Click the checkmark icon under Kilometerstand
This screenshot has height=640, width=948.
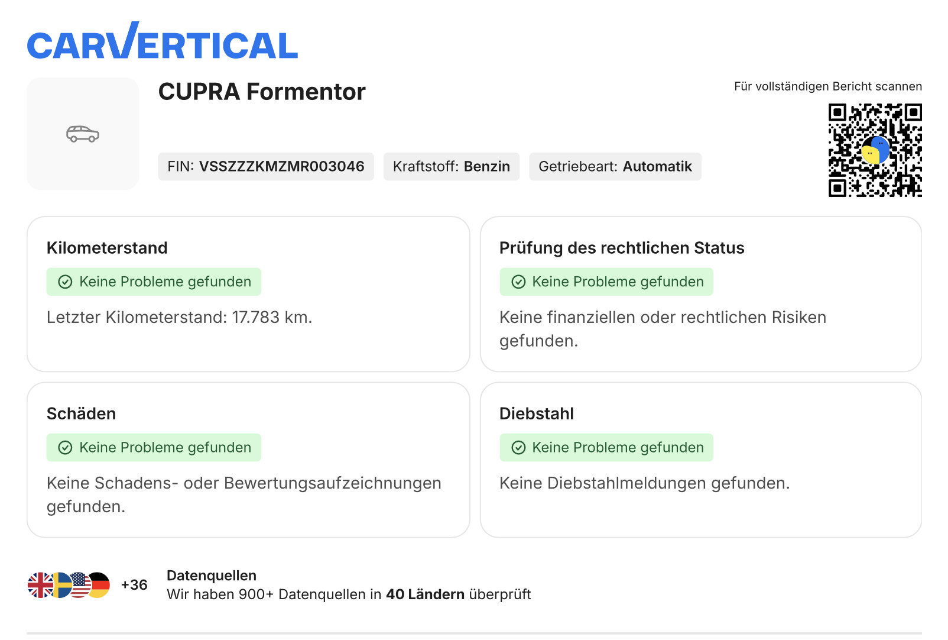coord(65,282)
